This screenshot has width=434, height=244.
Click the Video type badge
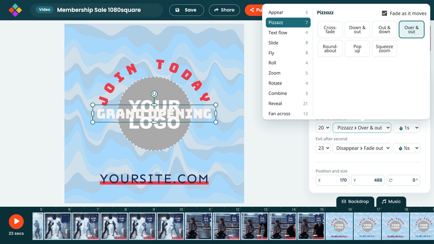click(44, 10)
